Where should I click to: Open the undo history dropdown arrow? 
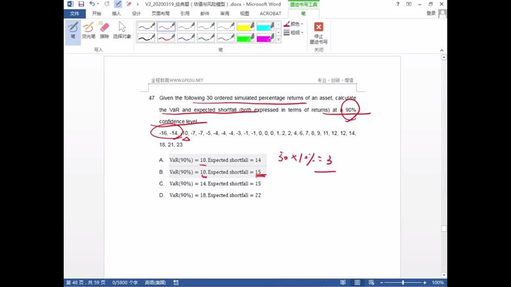pos(98,4)
